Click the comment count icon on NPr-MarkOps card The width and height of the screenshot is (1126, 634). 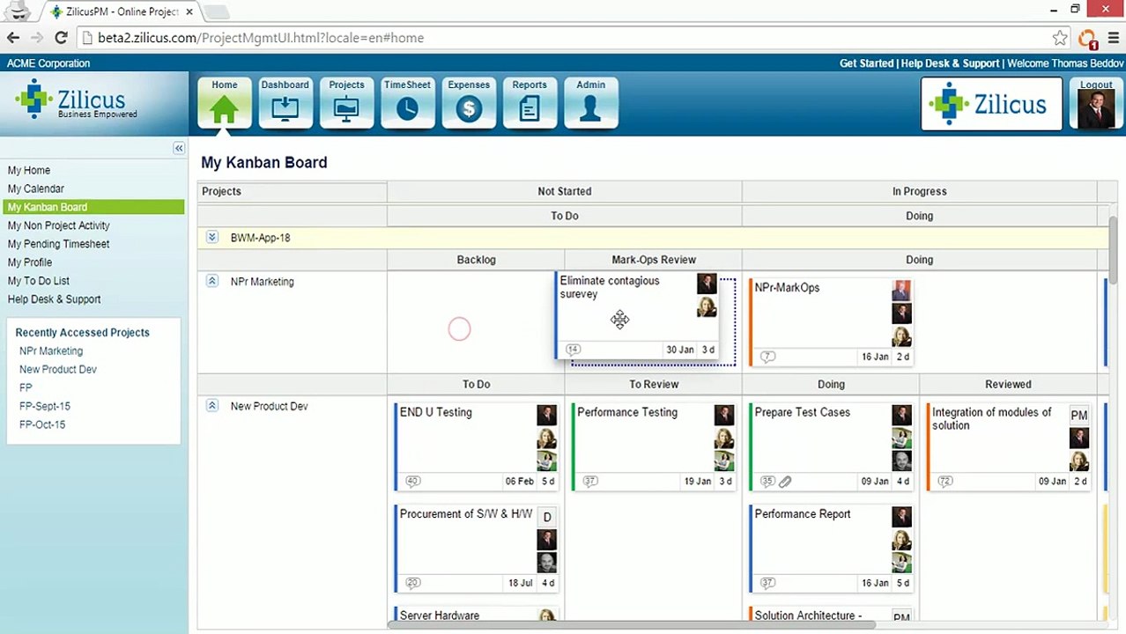click(767, 357)
